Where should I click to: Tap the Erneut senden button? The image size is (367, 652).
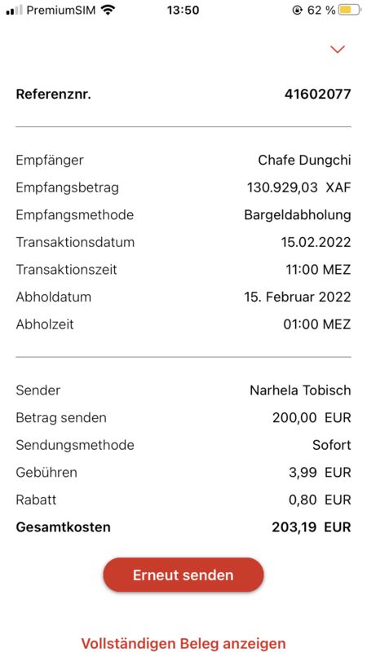(183, 575)
